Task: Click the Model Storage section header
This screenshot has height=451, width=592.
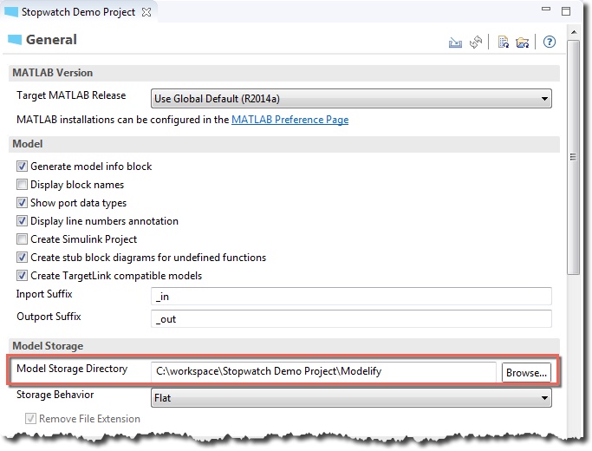Action: [x=284, y=346]
